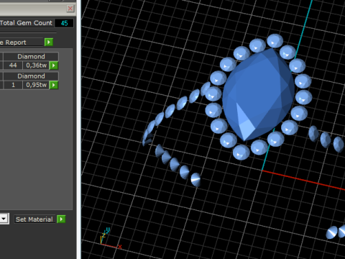The width and height of the screenshot is (345, 259).
Task: Open the material dropdown arrow
Action: click(x=4, y=219)
